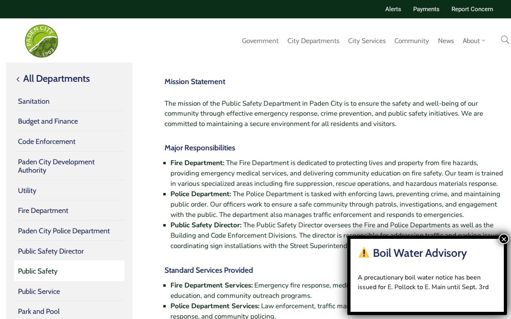Image resolution: width=511 pixels, height=319 pixels.
Task: Open Code Enforcement department page
Action: click(69, 142)
